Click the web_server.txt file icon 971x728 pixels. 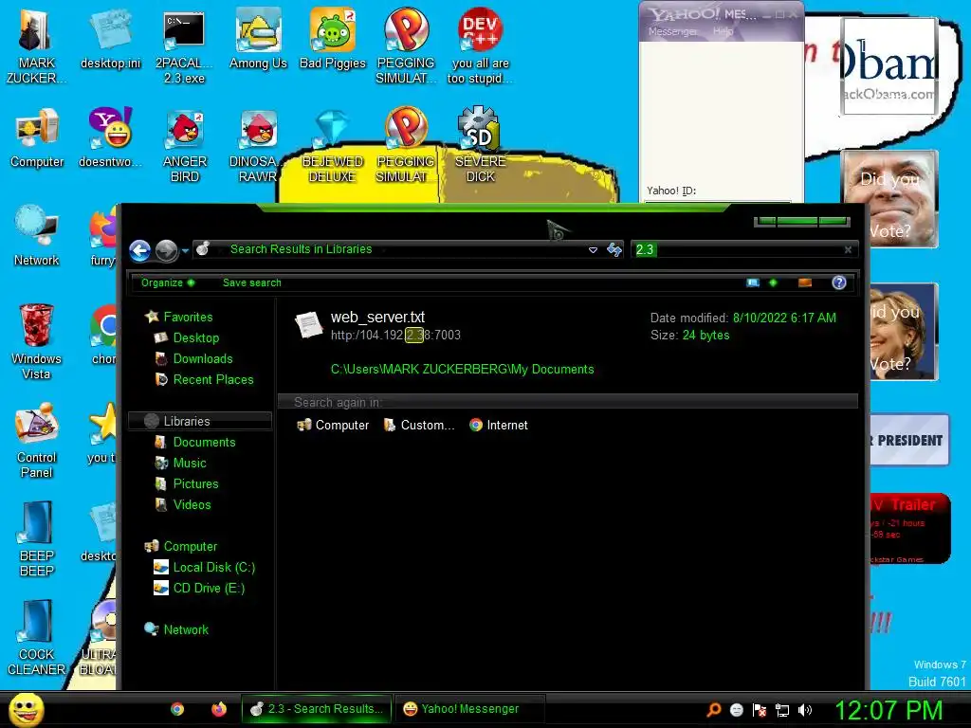point(308,324)
